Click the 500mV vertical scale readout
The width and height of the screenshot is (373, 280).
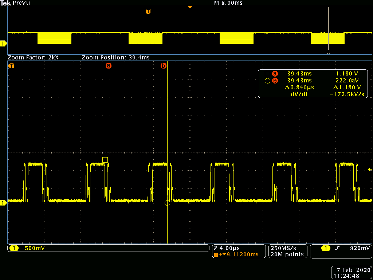pos(35,248)
